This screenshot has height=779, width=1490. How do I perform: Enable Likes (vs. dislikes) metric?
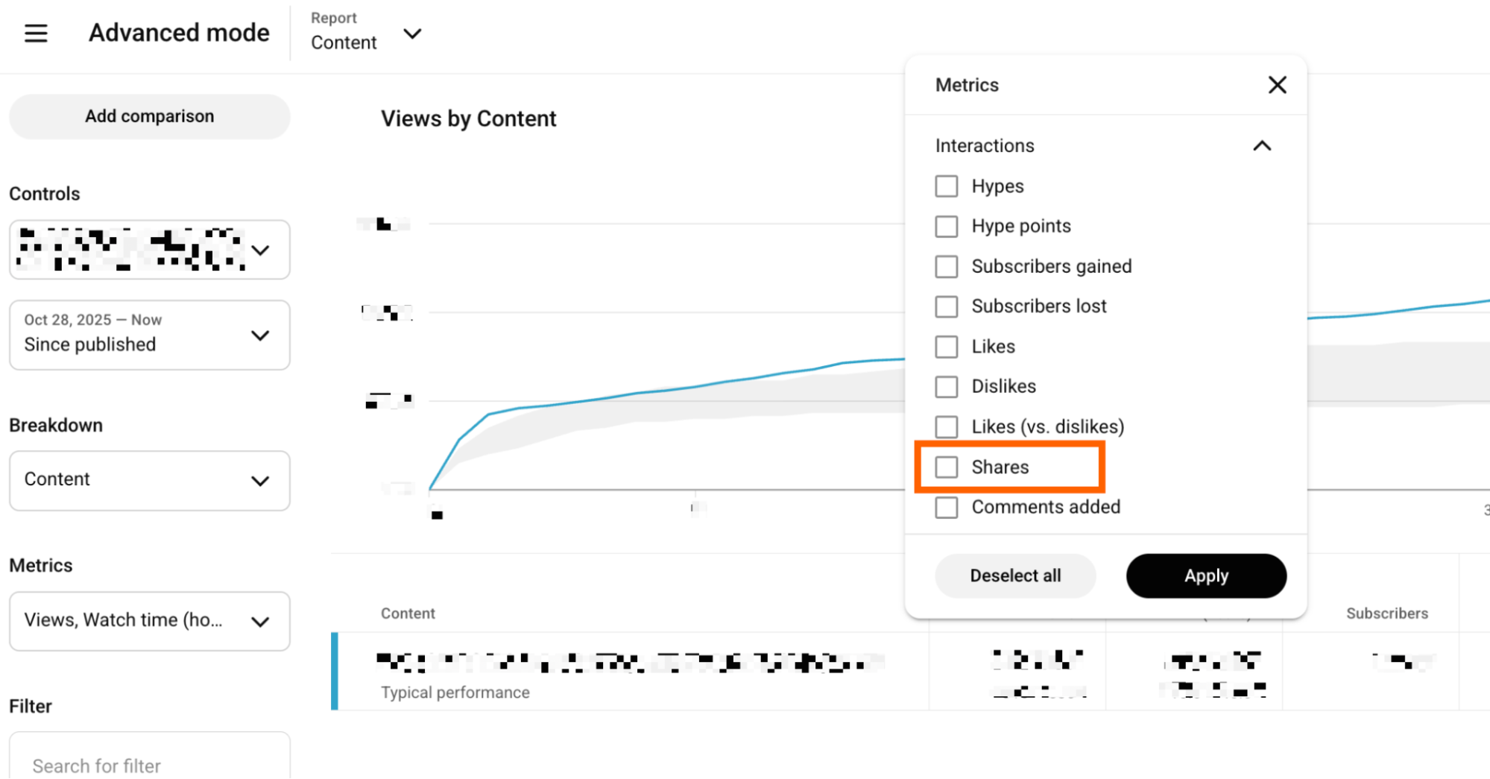(x=946, y=426)
